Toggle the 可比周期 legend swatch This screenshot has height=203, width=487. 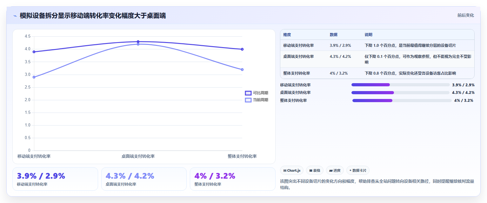pyautogui.click(x=248, y=93)
